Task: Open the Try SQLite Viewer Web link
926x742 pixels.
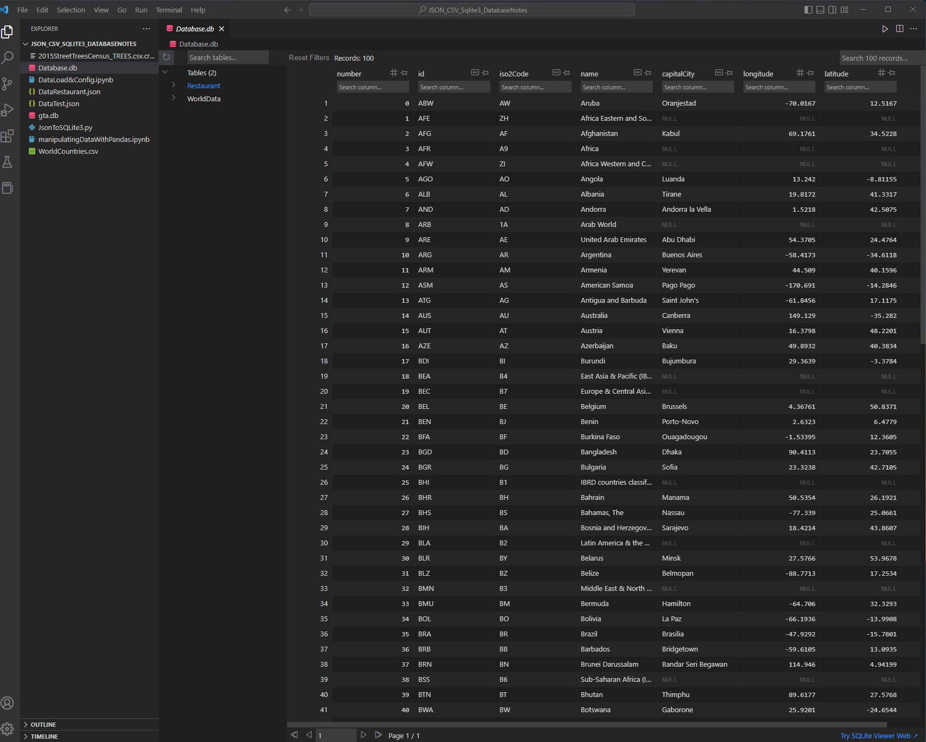Action: click(x=875, y=736)
